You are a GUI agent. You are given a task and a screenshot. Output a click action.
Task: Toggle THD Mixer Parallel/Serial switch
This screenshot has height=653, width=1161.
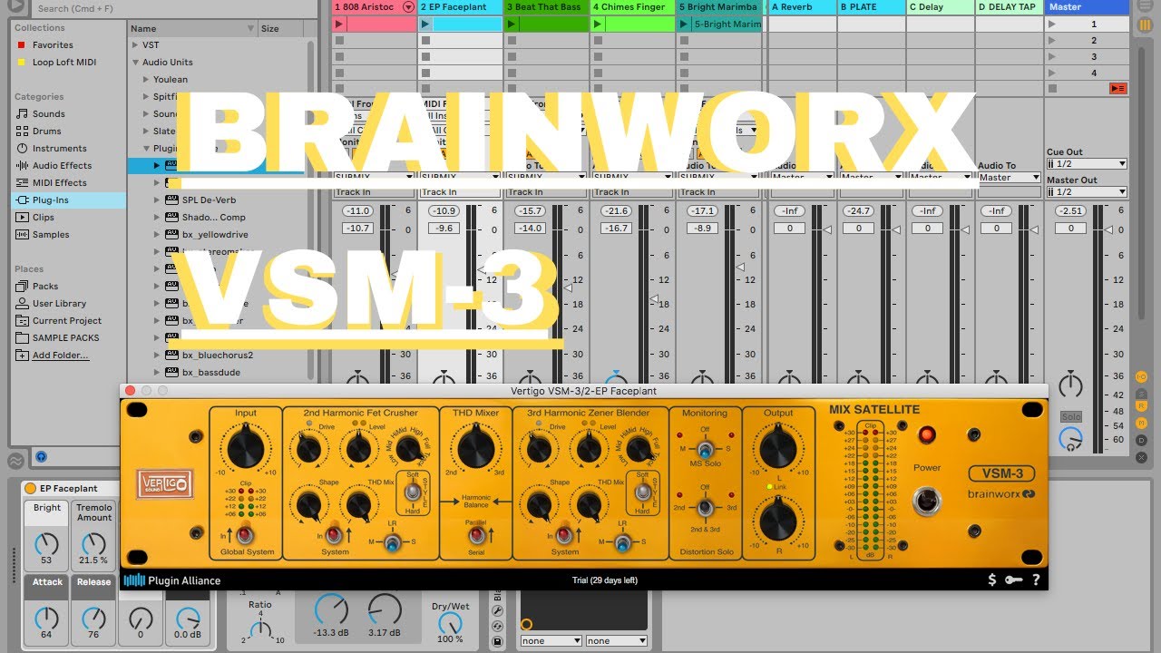tap(476, 535)
